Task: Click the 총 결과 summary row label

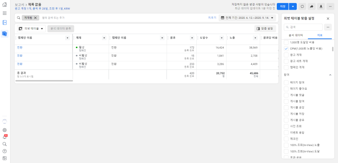Action: [x=21, y=73]
